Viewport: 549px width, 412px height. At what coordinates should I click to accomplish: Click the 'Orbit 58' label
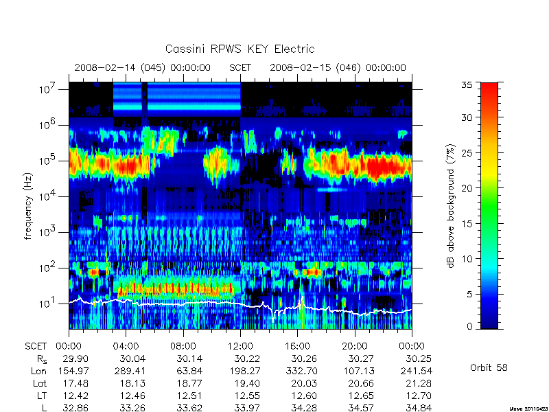(x=489, y=367)
